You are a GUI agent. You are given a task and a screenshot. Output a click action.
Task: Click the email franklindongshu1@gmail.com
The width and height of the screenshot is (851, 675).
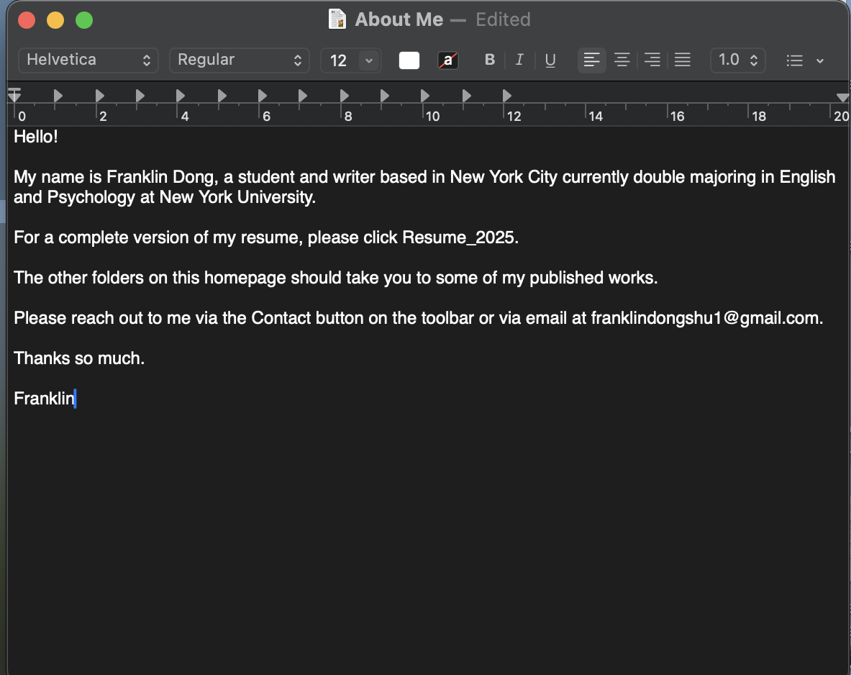[704, 318]
